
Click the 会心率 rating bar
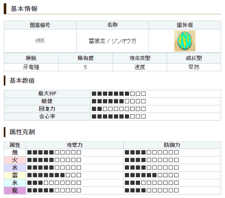[118, 117]
